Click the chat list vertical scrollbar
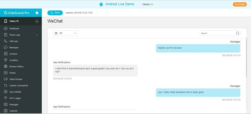Screen dimensions: 251x114 point(246,57)
